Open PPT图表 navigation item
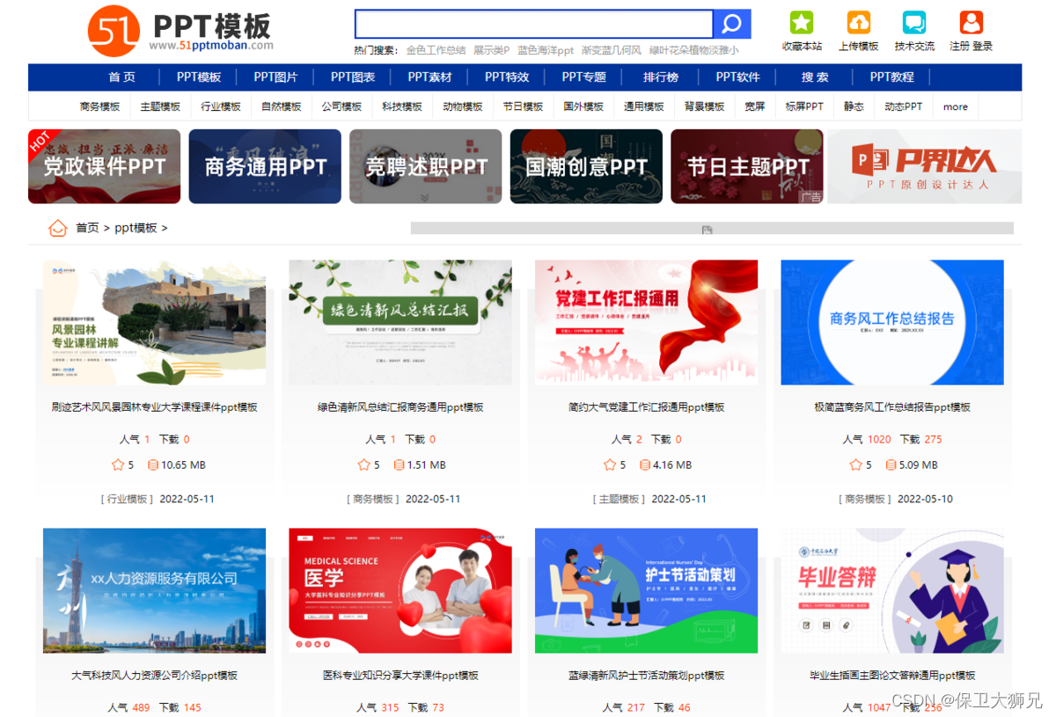This screenshot has width=1056, height=717. click(353, 77)
